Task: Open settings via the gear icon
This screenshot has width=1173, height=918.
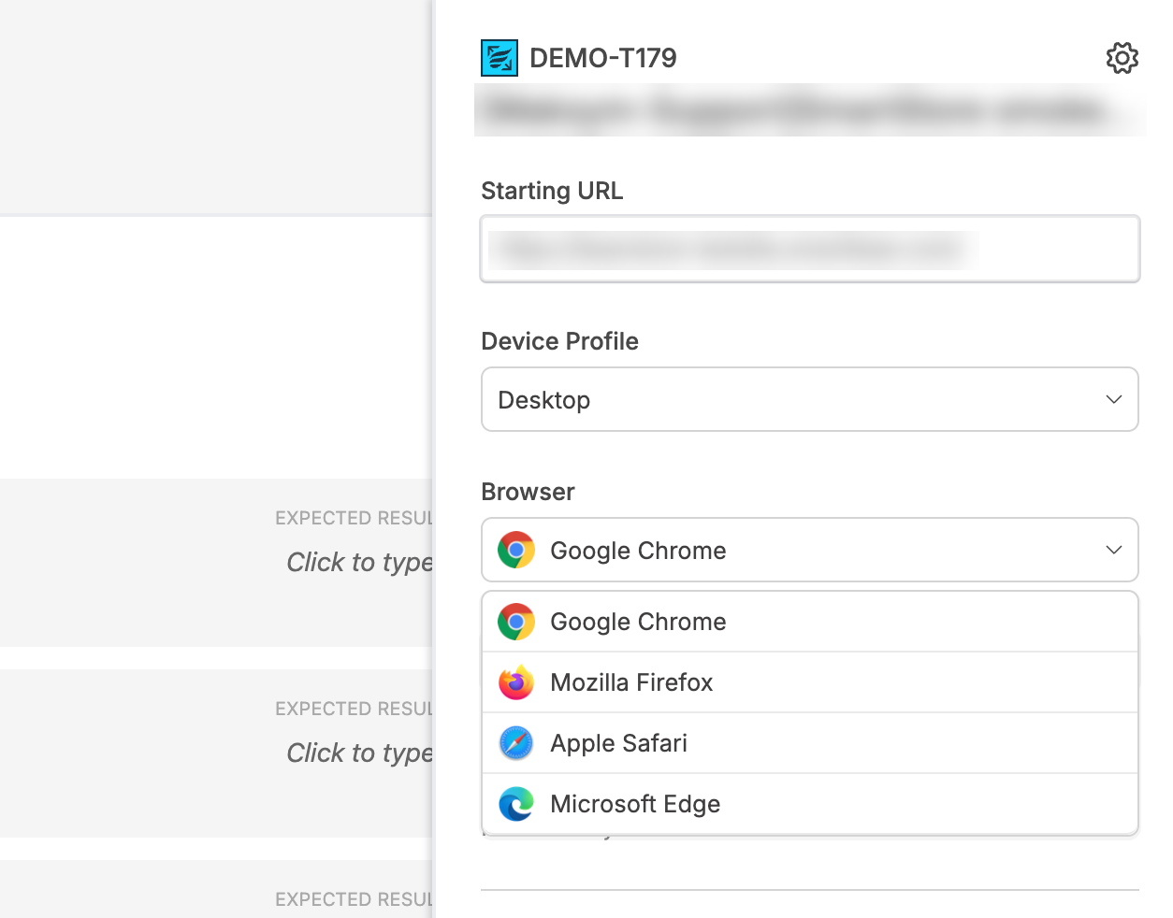Action: point(1122,57)
